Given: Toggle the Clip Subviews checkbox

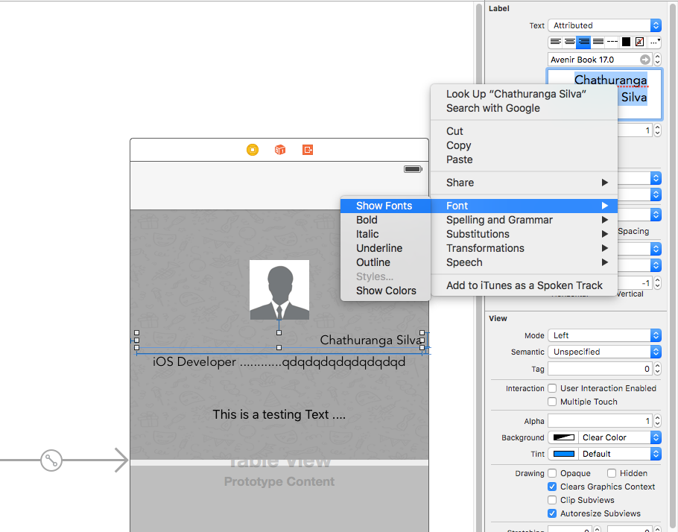Looking at the screenshot, I should tap(552, 500).
